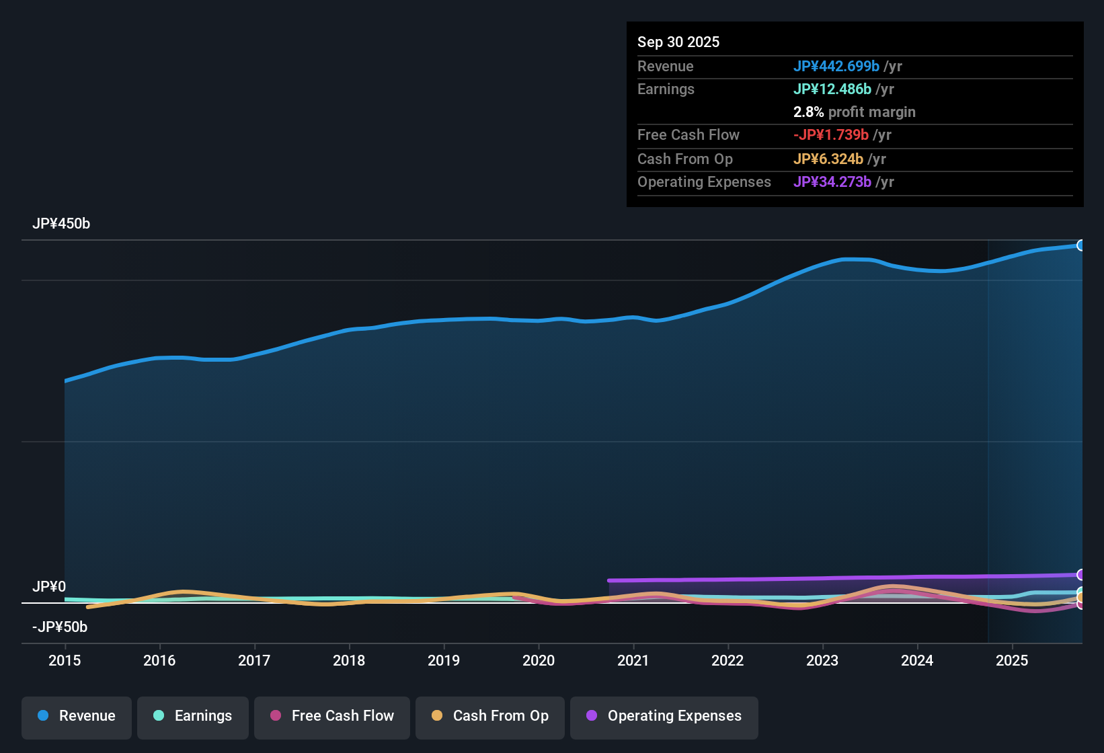Click the orange Cash From Op dot icon
The height and width of the screenshot is (753, 1104).
(437, 716)
